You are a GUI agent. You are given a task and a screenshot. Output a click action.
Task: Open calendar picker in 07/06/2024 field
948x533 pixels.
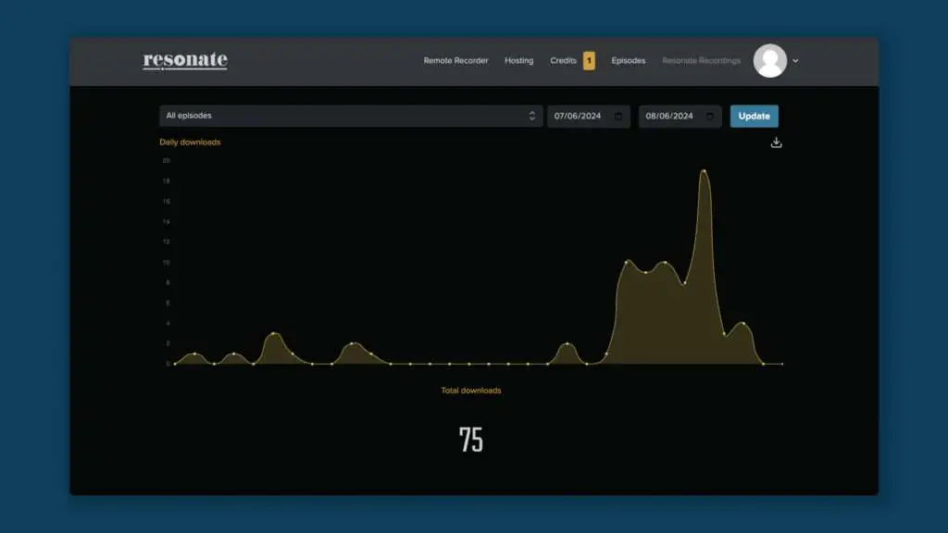click(x=618, y=117)
